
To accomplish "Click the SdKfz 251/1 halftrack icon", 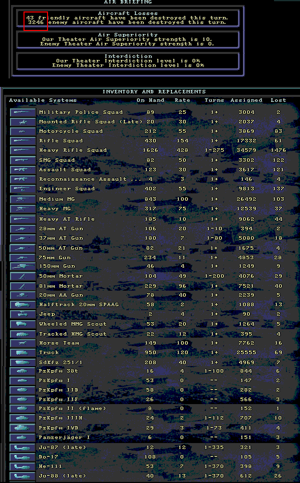I will pos(23,363).
